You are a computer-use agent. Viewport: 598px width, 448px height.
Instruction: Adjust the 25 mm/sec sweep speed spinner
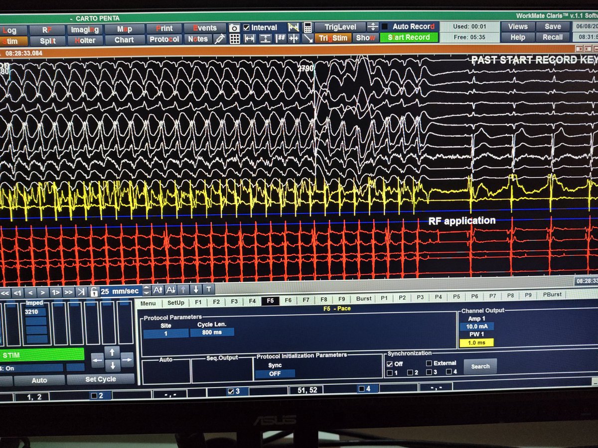[x=146, y=291]
